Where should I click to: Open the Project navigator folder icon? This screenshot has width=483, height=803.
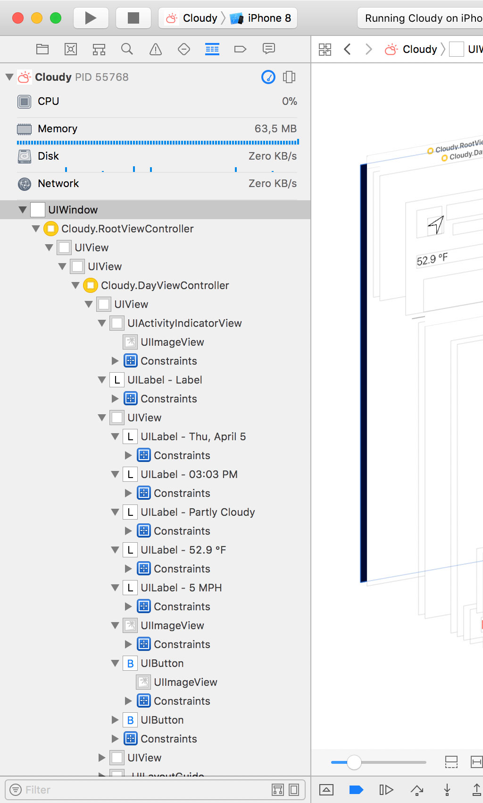coord(42,49)
